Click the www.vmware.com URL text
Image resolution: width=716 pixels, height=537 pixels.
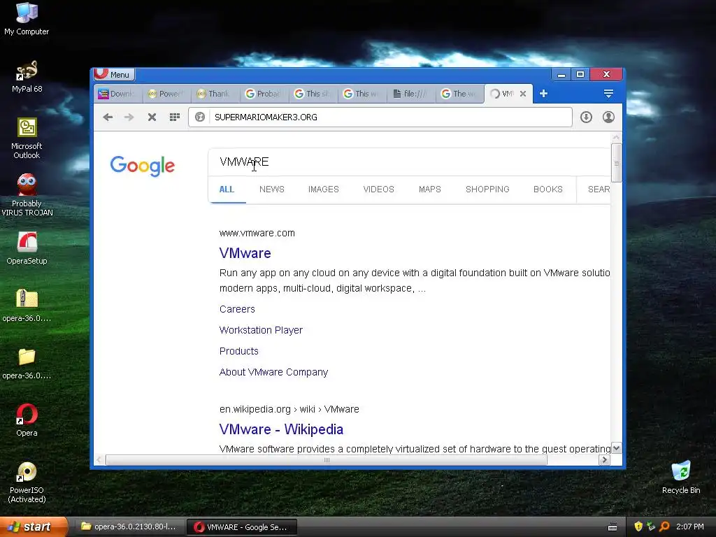click(257, 233)
